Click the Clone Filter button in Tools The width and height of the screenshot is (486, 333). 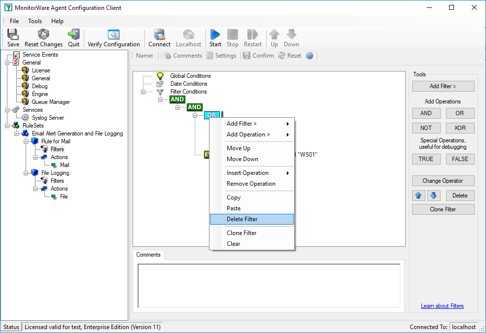(x=443, y=209)
